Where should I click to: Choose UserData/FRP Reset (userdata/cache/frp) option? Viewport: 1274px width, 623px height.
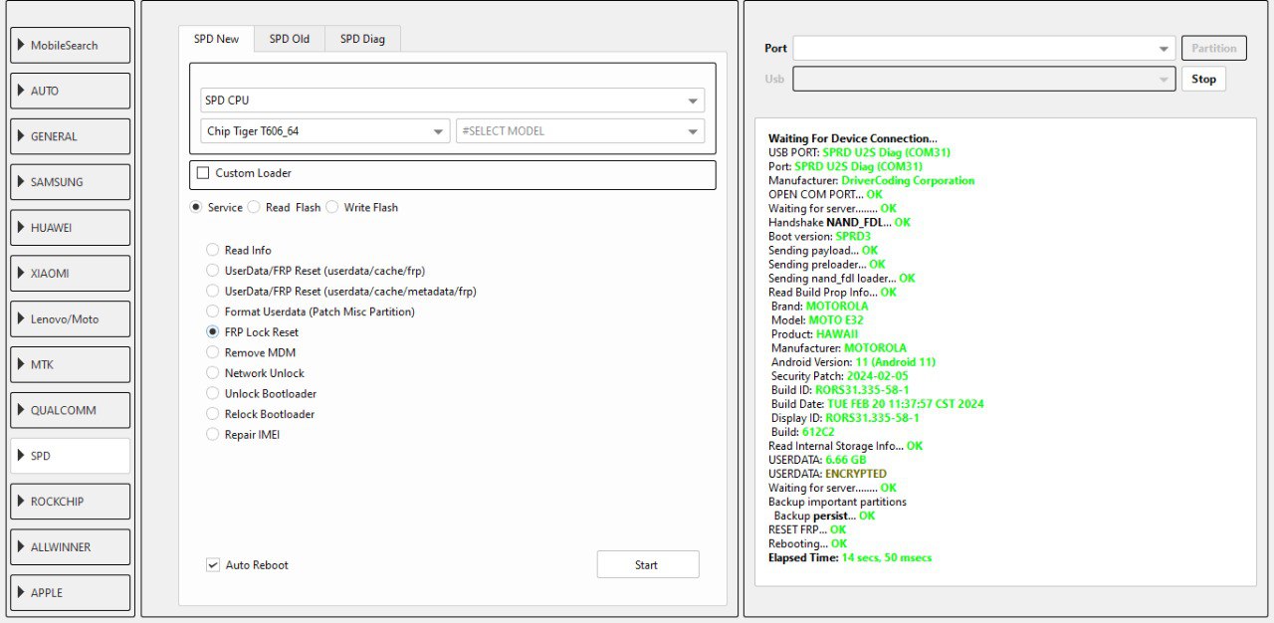pyautogui.click(x=316, y=271)
